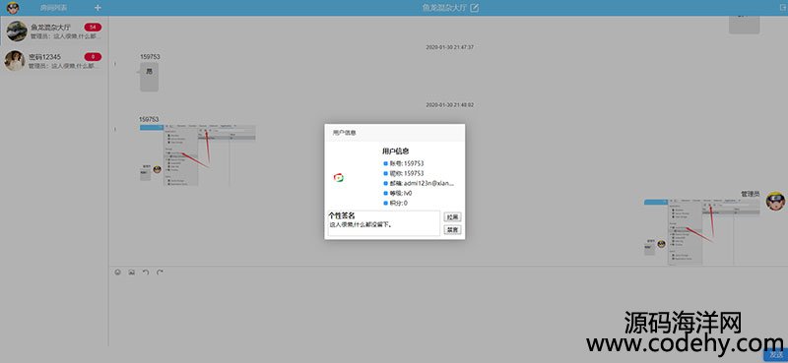Screen dimensions: 788x363
Task: Click the 禁言 button in the dialog
Action: 452,230
